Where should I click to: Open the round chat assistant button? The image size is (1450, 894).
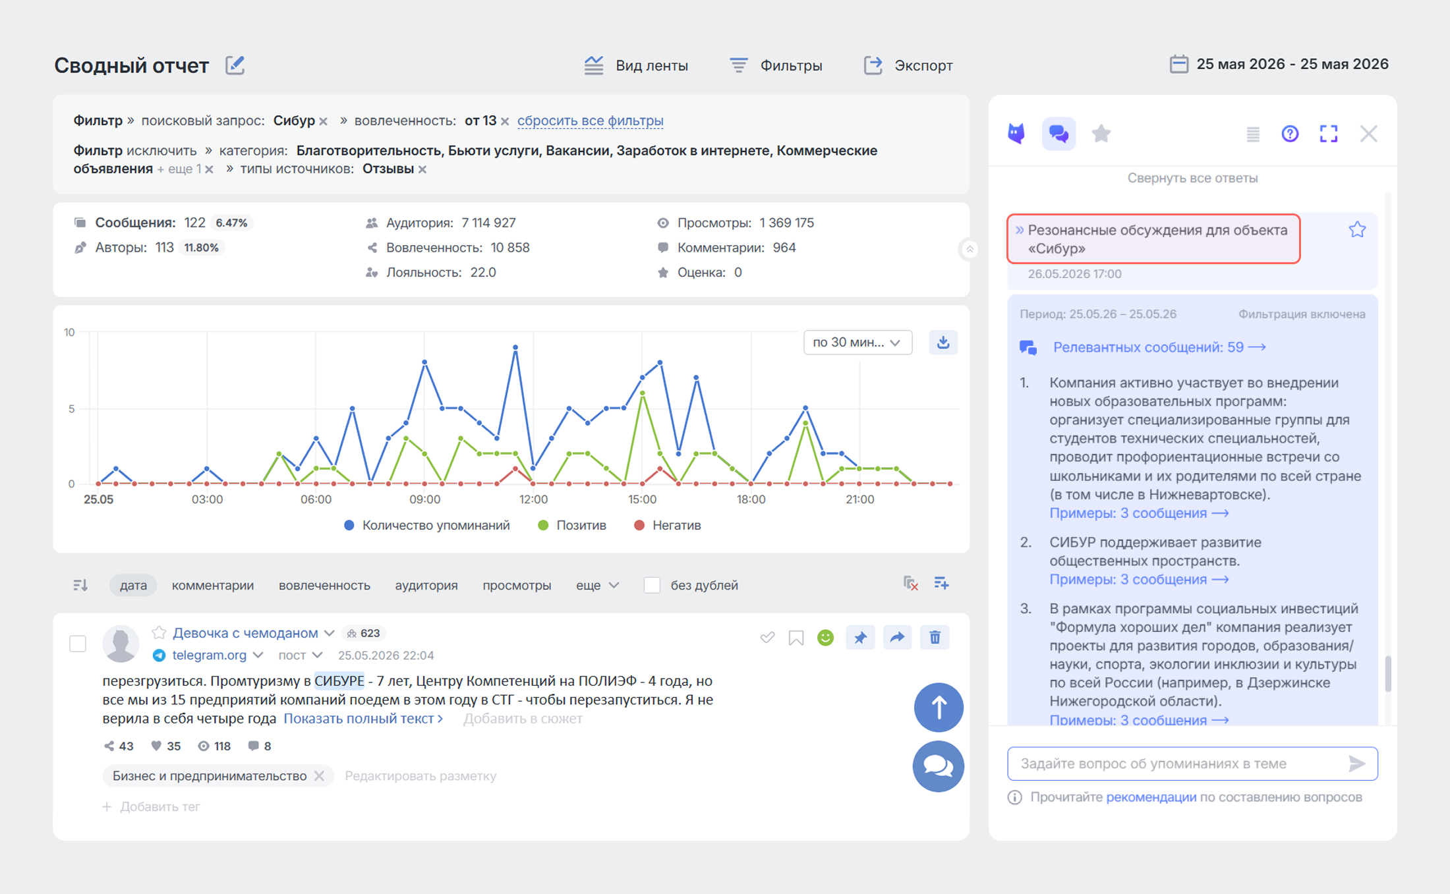pyautogui.click(x=939, y=766)
